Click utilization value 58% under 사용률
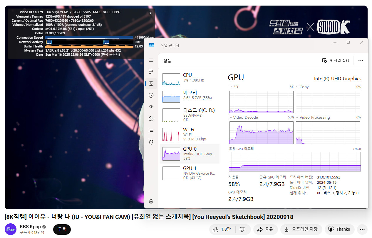This screenshot has height=238, width=372. pyautogui.click(x=234, y=184)
